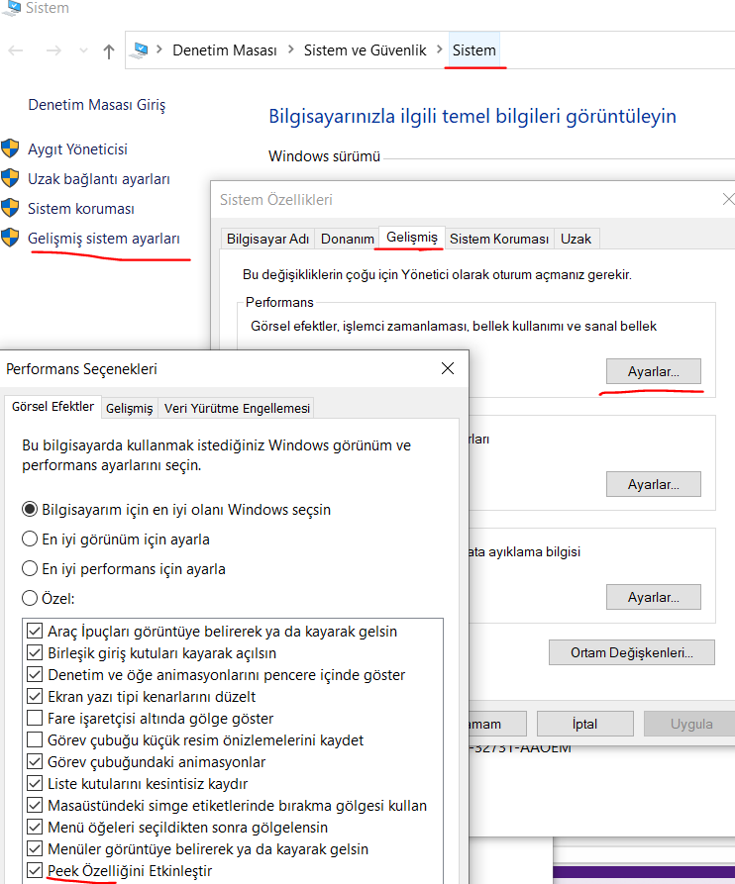
Task: Open Gelişmiş sistem ayarları link
Action: pyautogui.click(x=104, y=239)
